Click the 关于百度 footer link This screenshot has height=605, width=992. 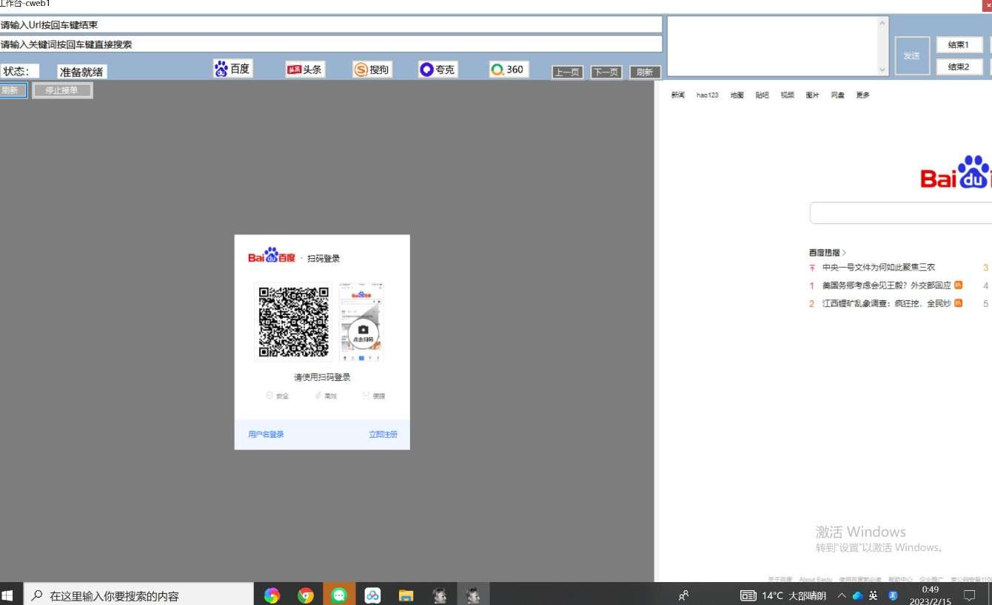[x=780, y=579]
